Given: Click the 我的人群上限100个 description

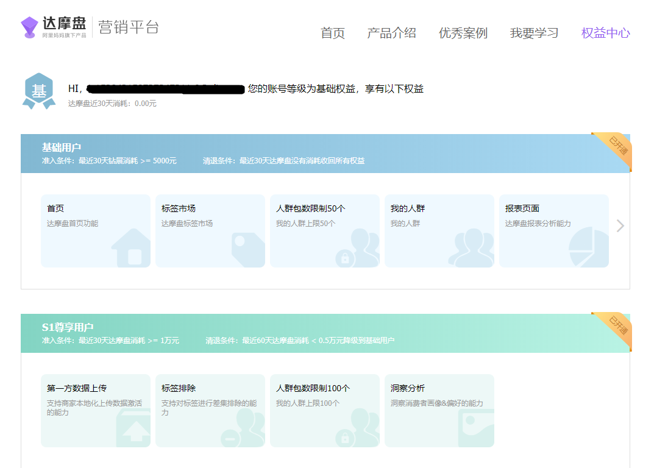Looking at the screenshot, I should 308,403.
